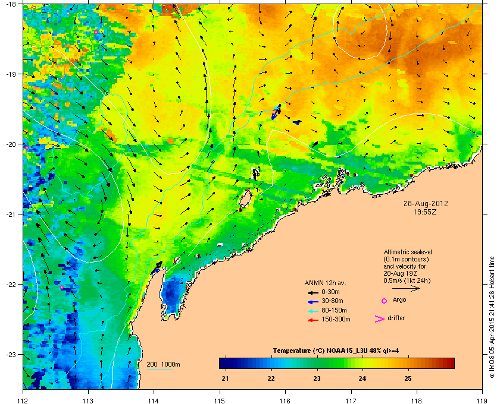Viewport: 500px width, 404px height.
Task: Click the latitude axis label -21
Action: coord(11,214)
